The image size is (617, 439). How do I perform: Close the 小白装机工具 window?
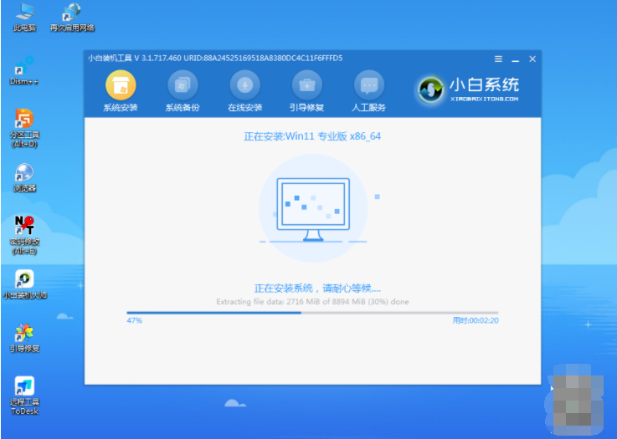tap(532, 59)
